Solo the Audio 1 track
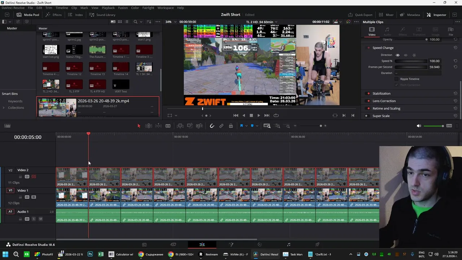This screenshot has height=260, width=462. coord(34,219)
